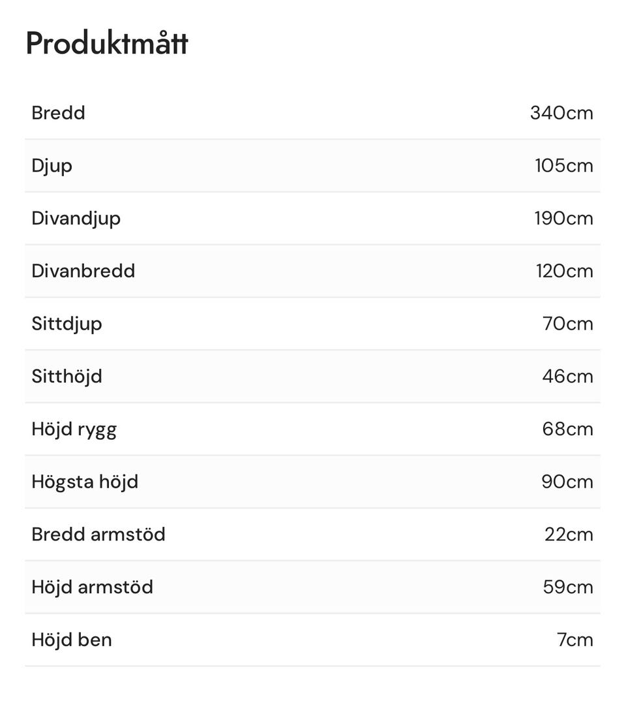Image resolution: width=626 pixels, height=703 pixels.
Task: Select the Divandjup label
Action: click(76, 219)
